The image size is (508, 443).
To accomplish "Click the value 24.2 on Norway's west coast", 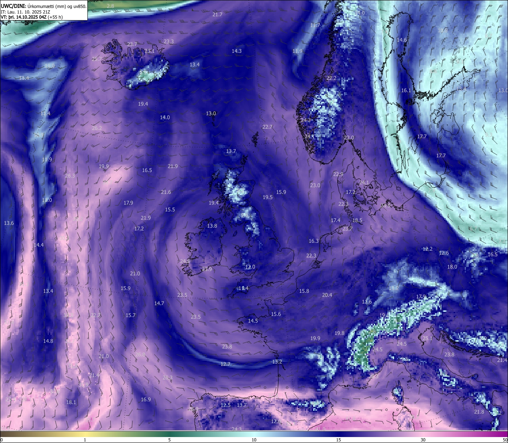I will pos(306,120).
